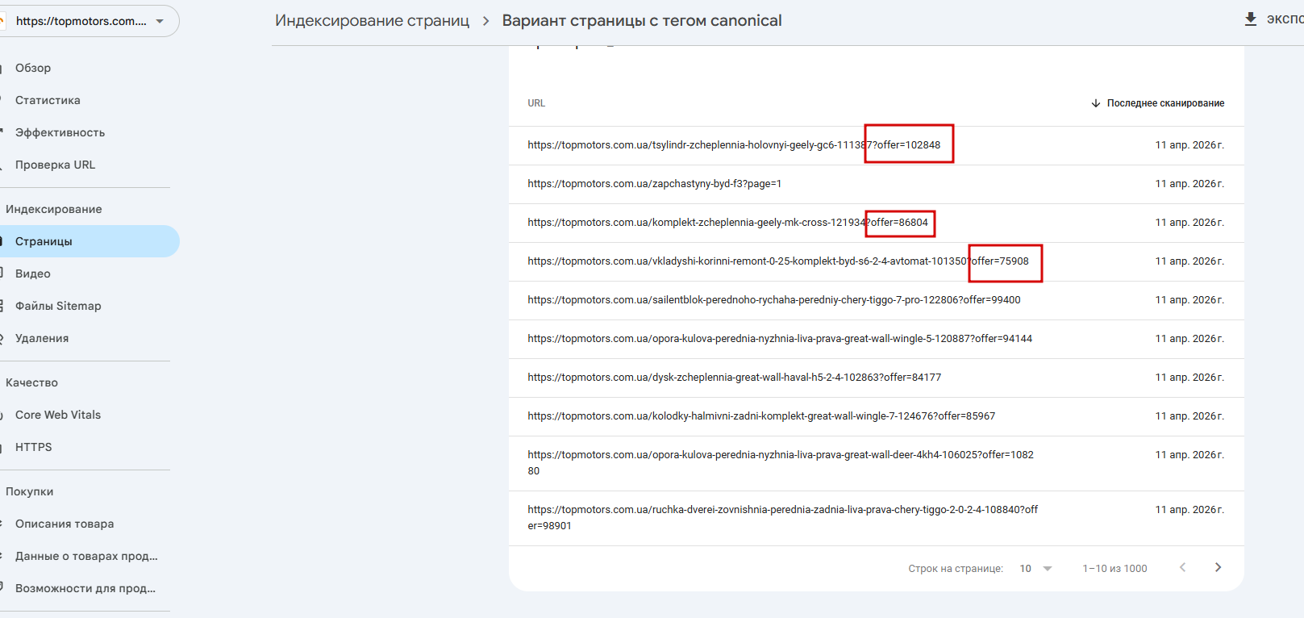Select URL row tsylindr-zcheplennia-holovnyi-geely-gc6
1304x618 pixels.
pyautogui.click(x=876, y=145)
